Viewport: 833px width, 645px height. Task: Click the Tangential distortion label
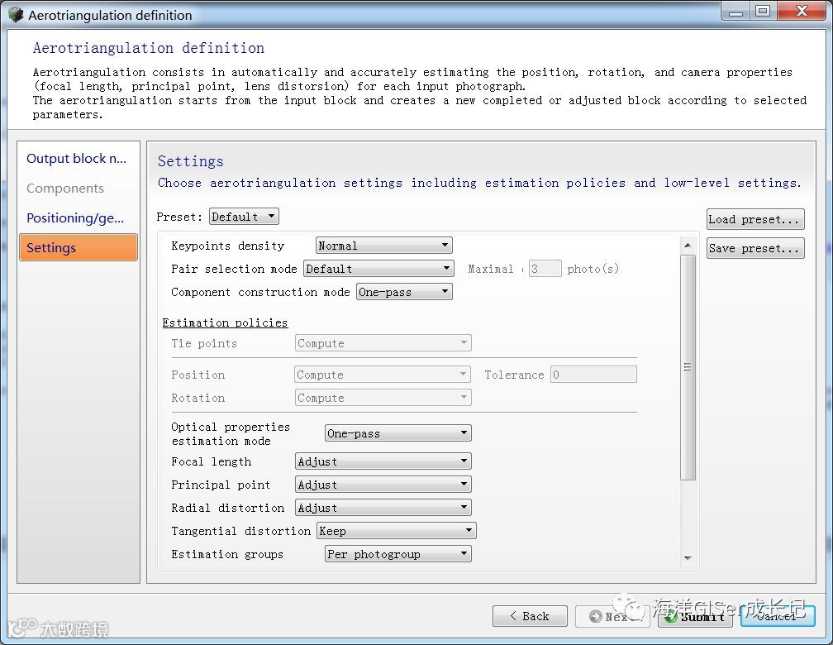pyautogui.click(x=240, y=531)
